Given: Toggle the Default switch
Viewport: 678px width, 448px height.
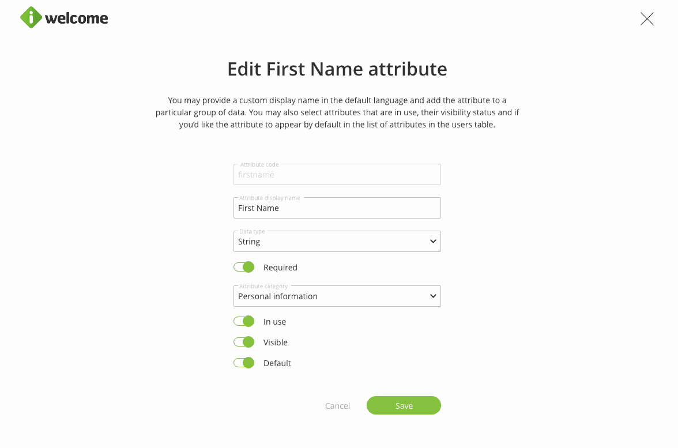Looking at the screenshot, I should 244,363.
